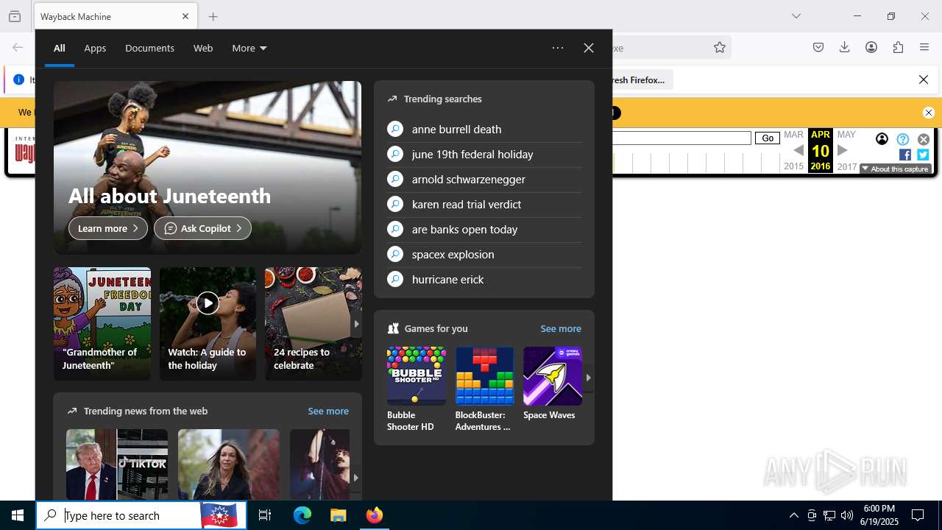Go to next capture with right arrow
Screen dimensions: 942x530
click(843, 150)
